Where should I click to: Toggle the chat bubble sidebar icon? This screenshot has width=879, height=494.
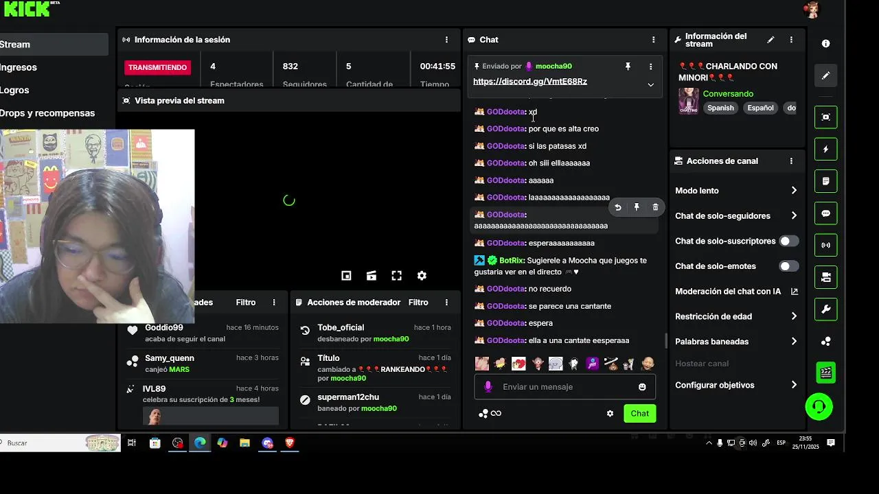825,213
